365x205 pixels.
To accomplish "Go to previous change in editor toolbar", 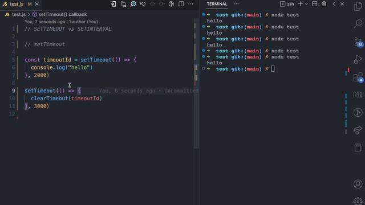I will coord(143,4).
